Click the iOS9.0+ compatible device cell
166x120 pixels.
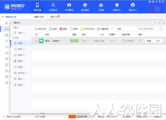click(x=128, y=41)
